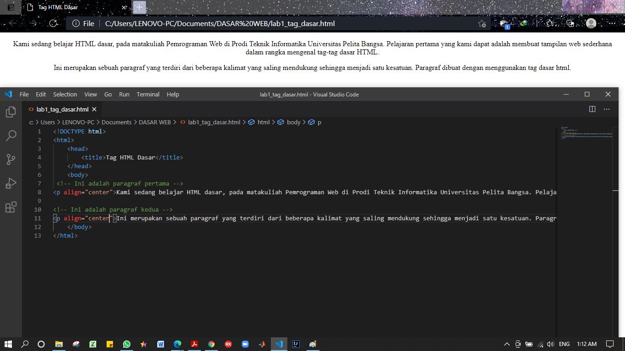
Task: Open Search in the VS Code activity bar
Action: tap(11, 136)
